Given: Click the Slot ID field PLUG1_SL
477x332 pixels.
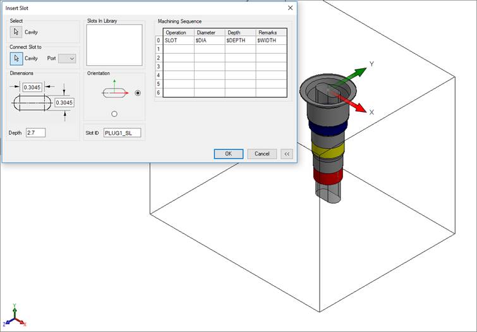Looking at the screenshot, I should (x=123, y=133).
